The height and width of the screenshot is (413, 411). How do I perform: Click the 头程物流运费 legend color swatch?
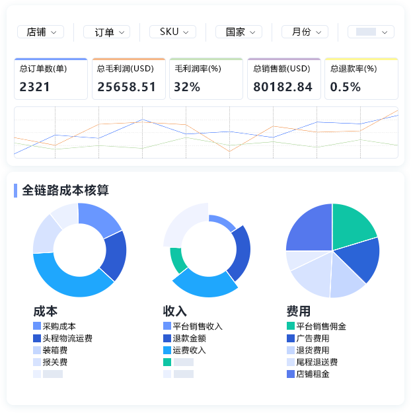click(37, 338)
